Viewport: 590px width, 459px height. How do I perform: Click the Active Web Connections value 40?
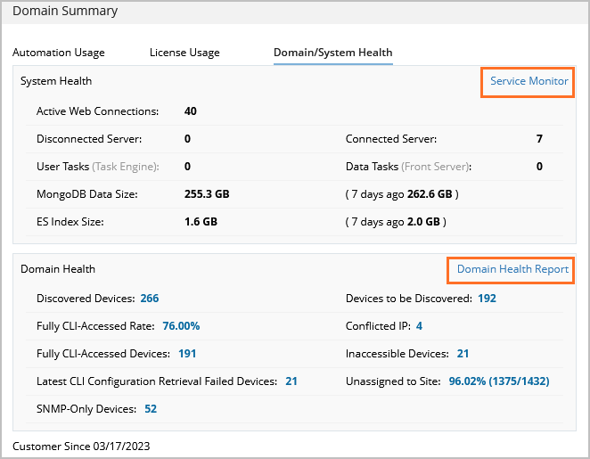click(x=190, y=111)
